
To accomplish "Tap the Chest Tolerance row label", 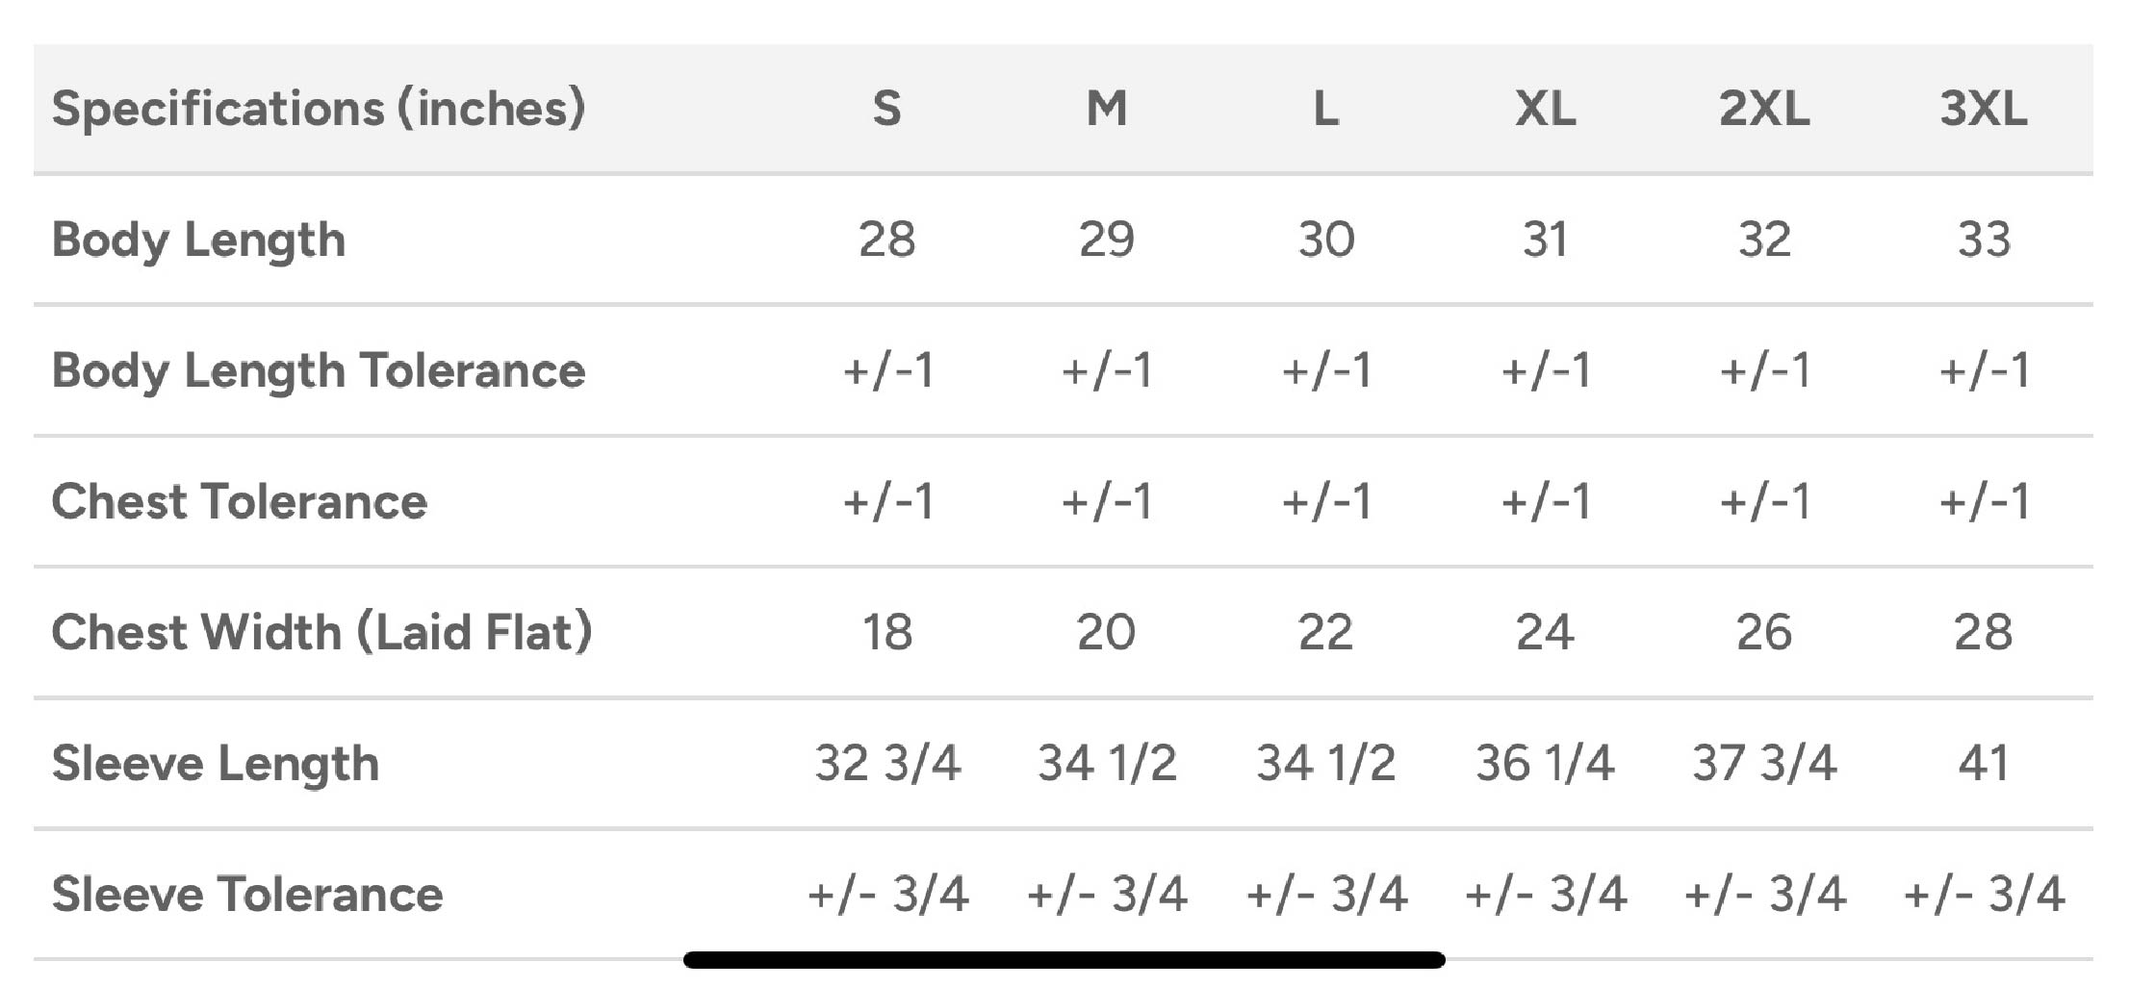I will 239,501.
